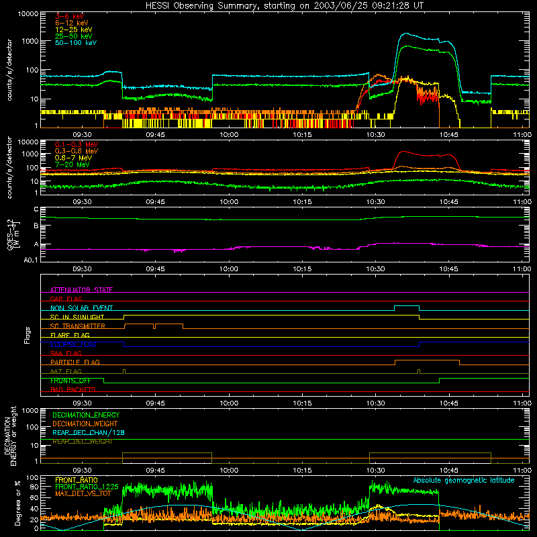Click the A0.1 tick label on GOES panel
The height and width of the screenshot is (537, 537).
[x=31, y=260]
